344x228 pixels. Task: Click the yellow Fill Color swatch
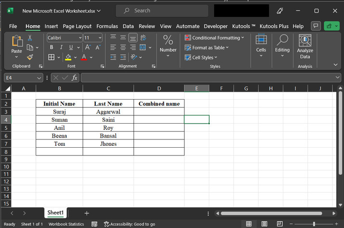click(68, 57)
